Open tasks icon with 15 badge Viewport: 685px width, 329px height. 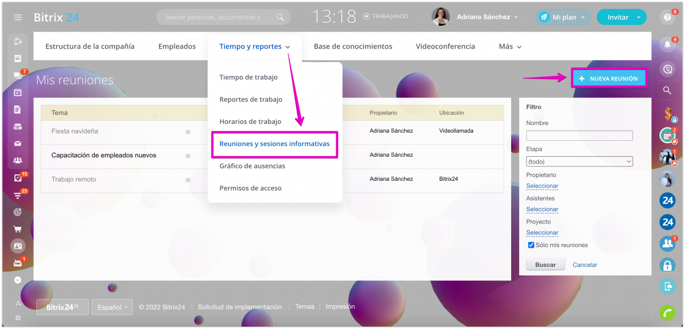[x=18, y=178]
